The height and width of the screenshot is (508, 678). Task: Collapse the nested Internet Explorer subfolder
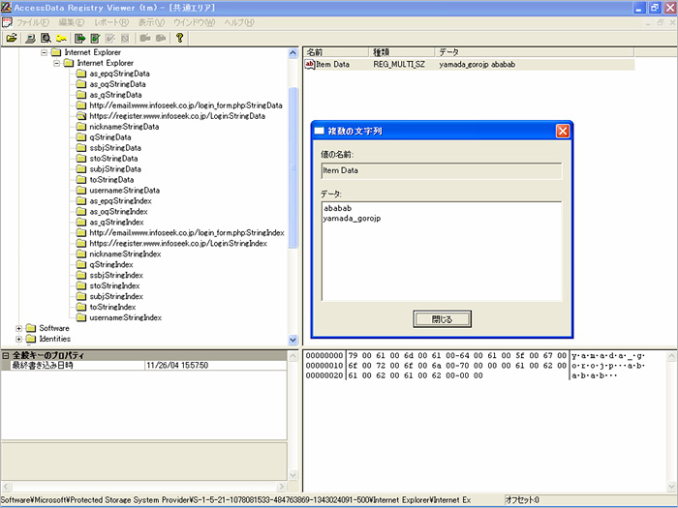[x=56, y=63]
